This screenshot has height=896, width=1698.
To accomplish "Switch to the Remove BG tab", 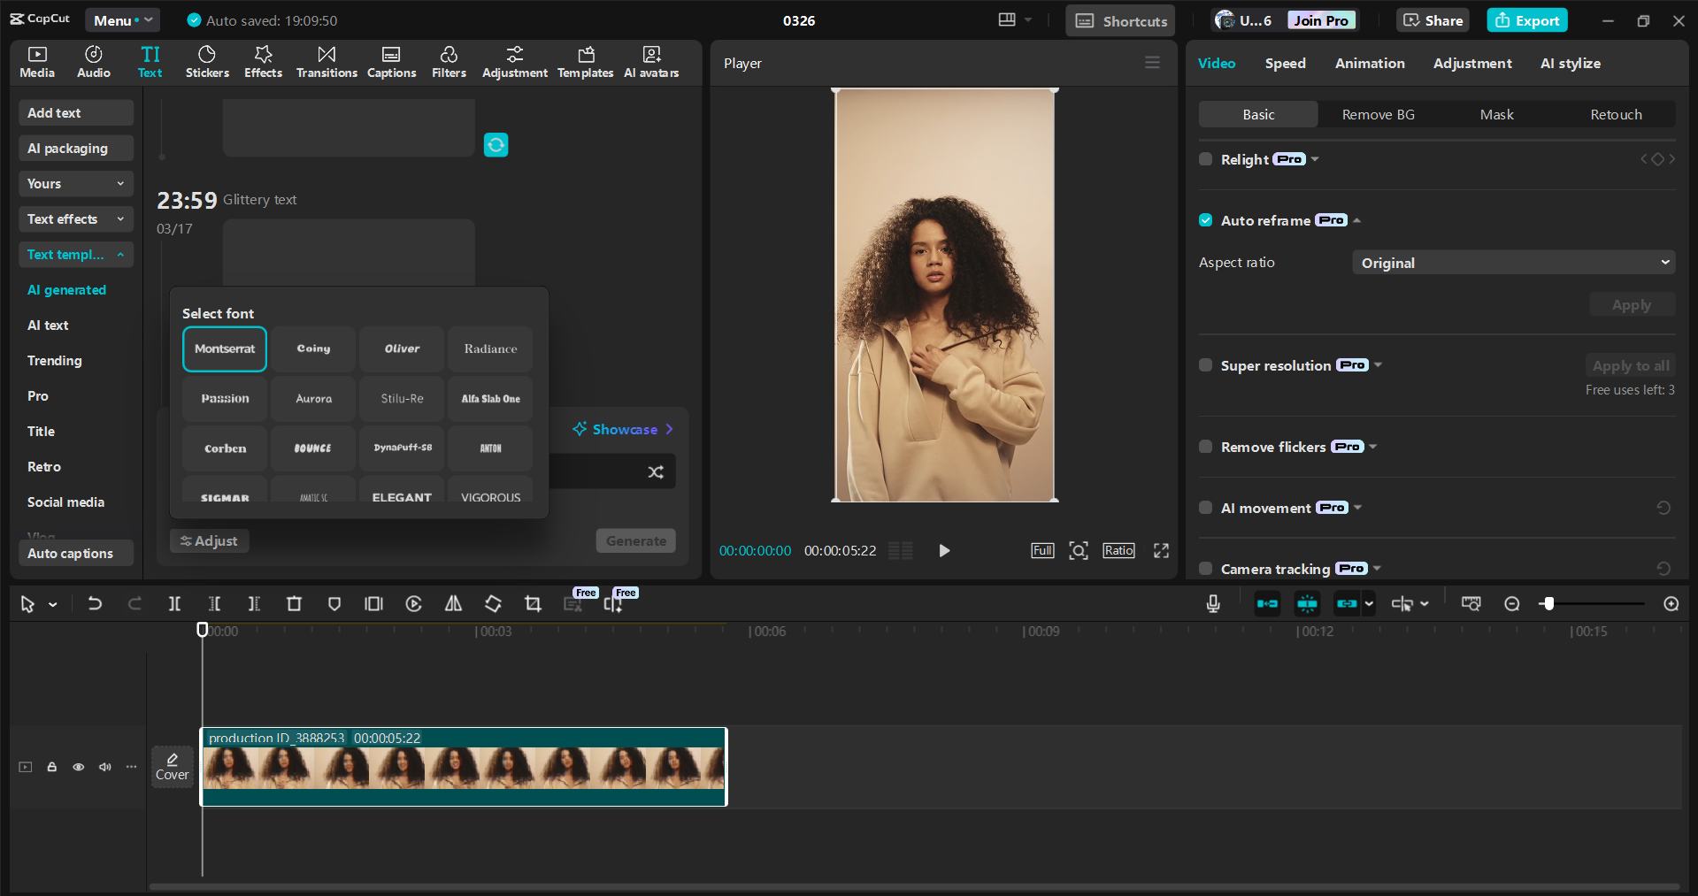I will tap(1377, 114).
